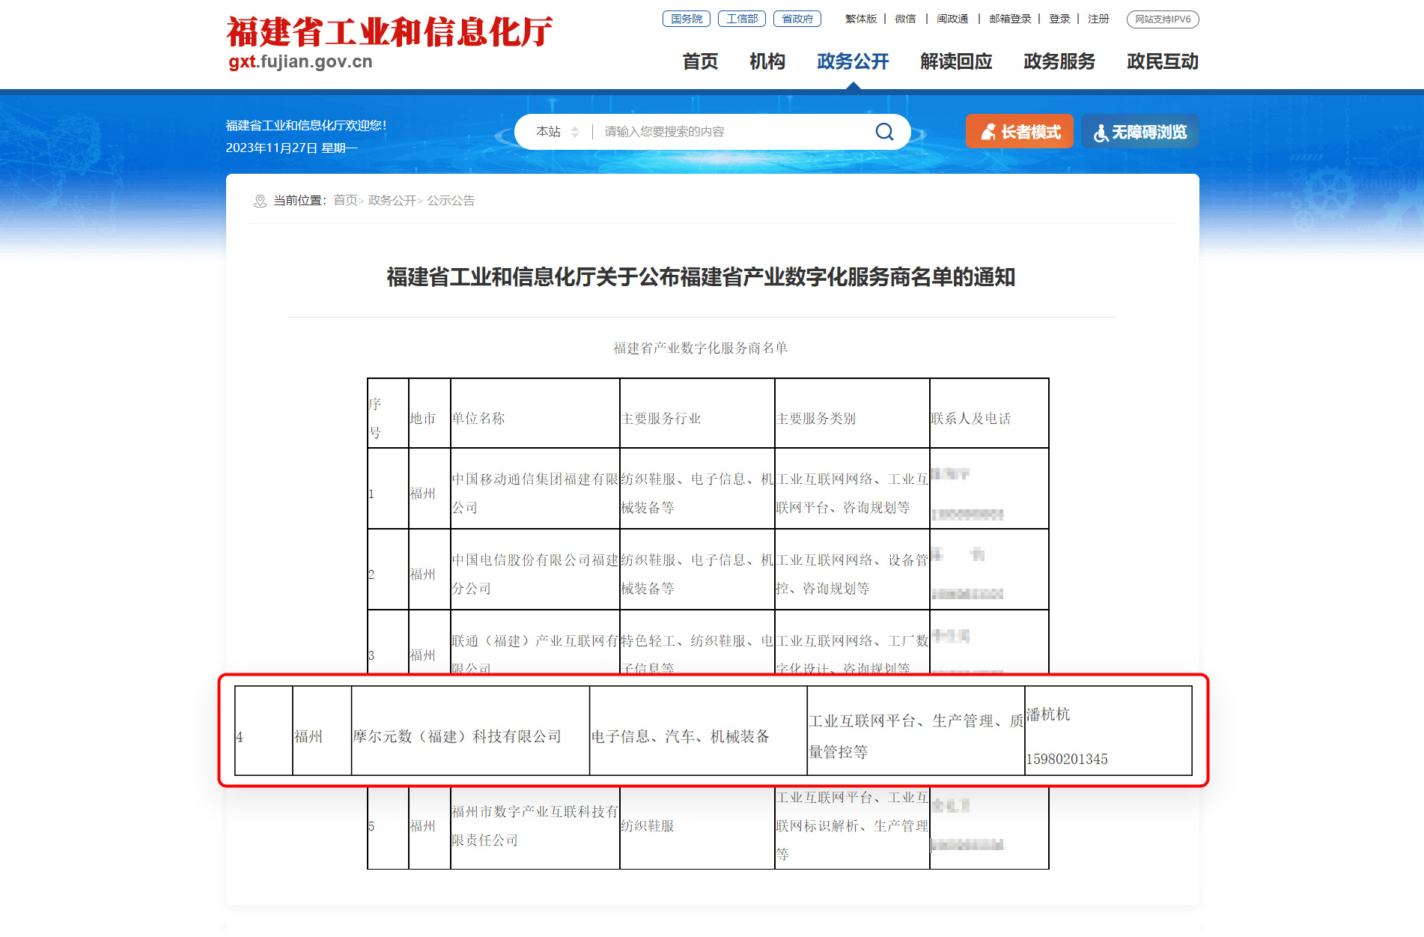Image resolution: width=1424 pixels, height=937 pixels.
Task: Click the 网站支持IPV6 badge
Action: [1161, 20]
